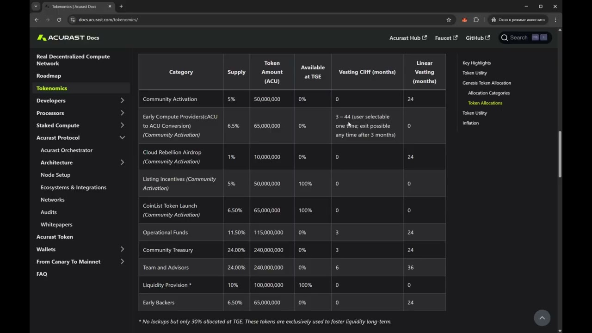
Task: Open a new browser tab
Action: [x=121, y=6]
